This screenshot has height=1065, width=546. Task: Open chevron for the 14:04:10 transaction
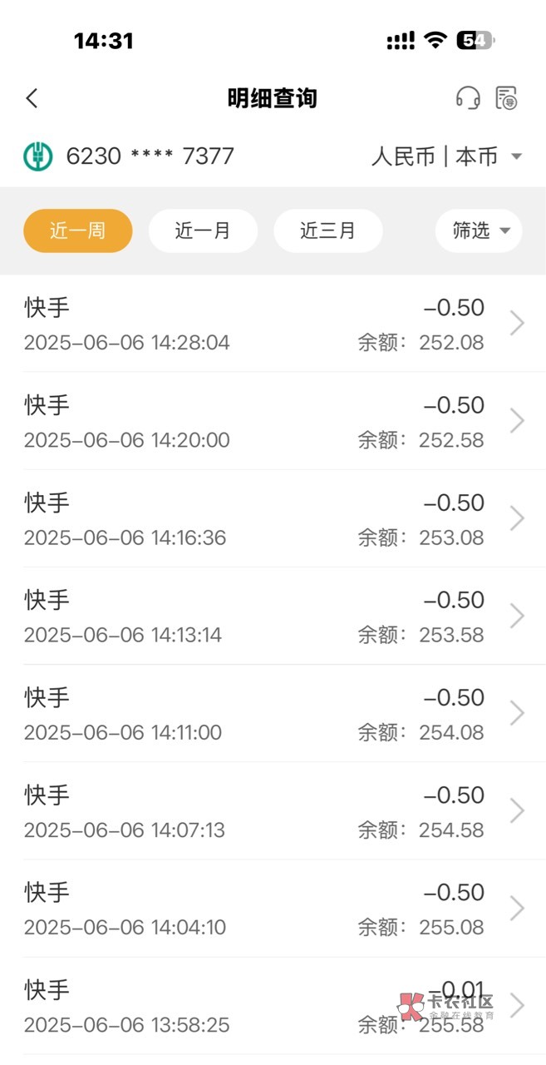pos(517,908)
